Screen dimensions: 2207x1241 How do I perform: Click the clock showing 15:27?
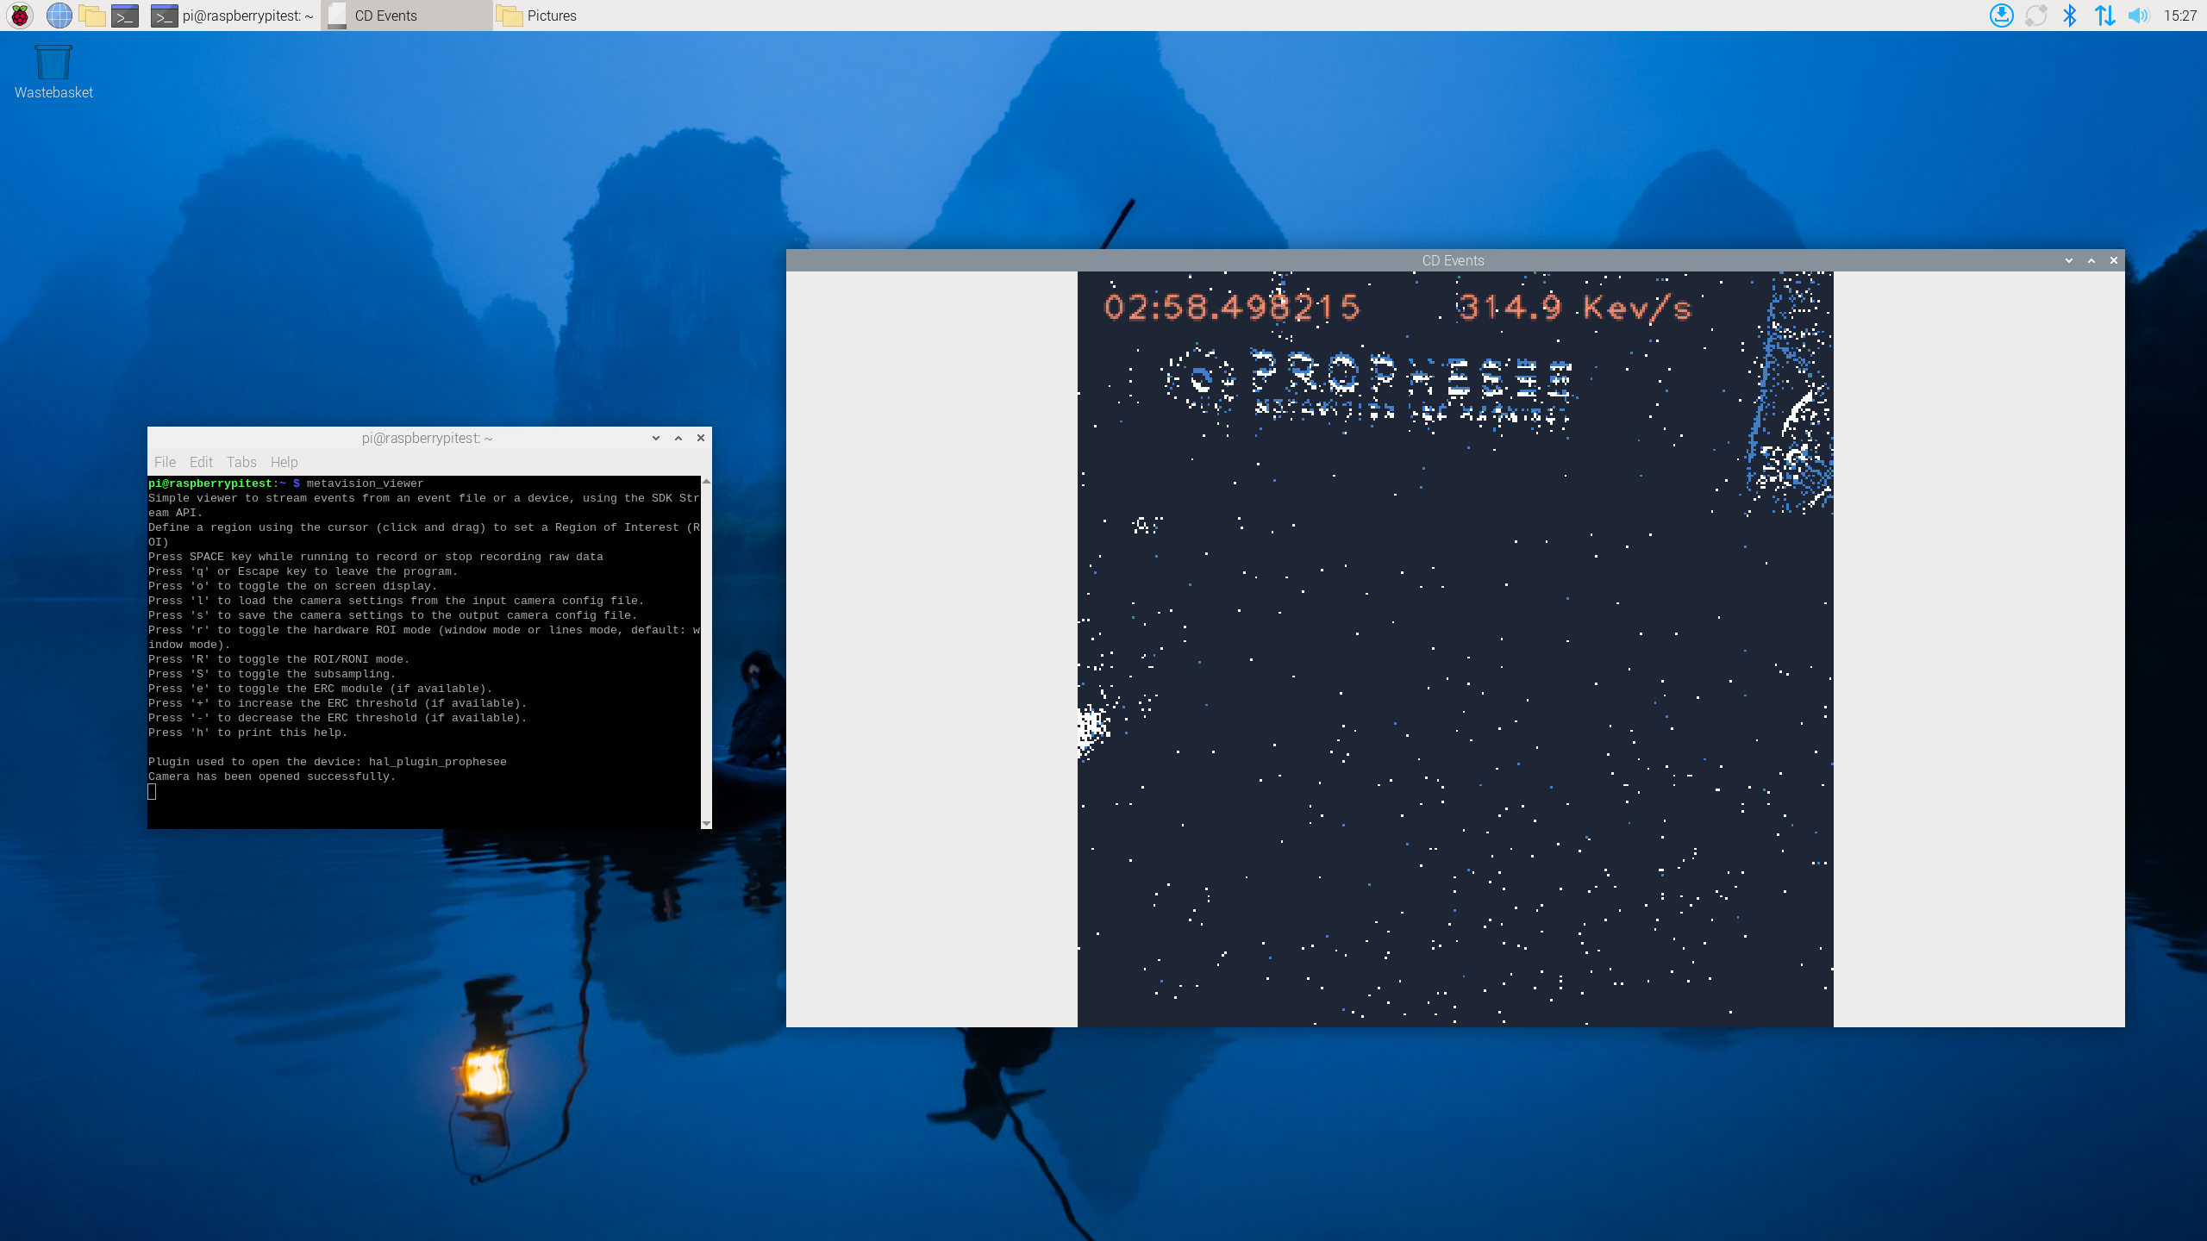(x=2180, y=16)
